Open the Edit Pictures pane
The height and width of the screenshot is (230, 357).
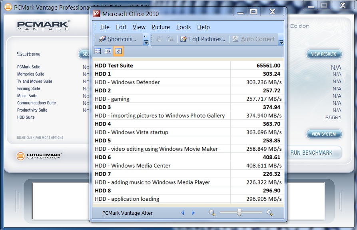tap(203, 39)
